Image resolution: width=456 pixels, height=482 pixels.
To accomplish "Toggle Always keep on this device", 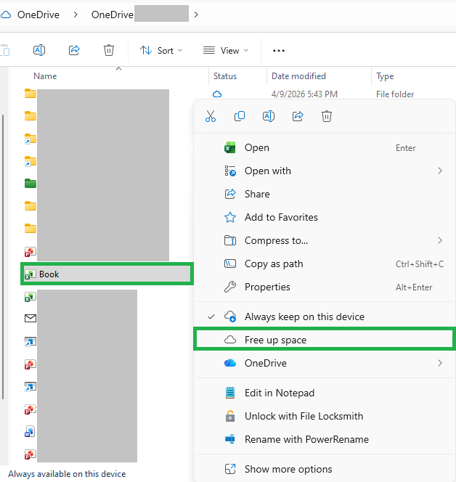I will (326, 316).
